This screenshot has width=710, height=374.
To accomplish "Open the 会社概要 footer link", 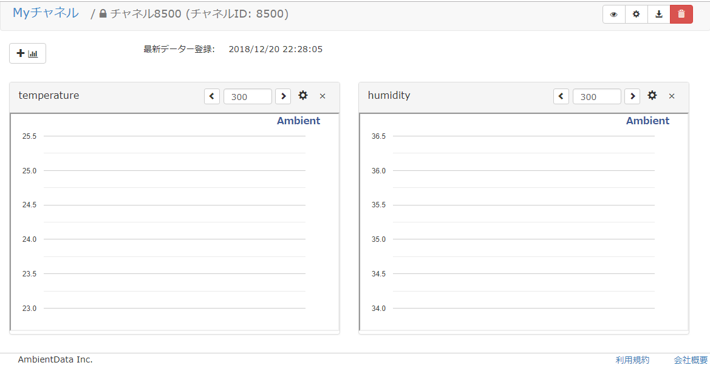I will (x=691, y=360).
